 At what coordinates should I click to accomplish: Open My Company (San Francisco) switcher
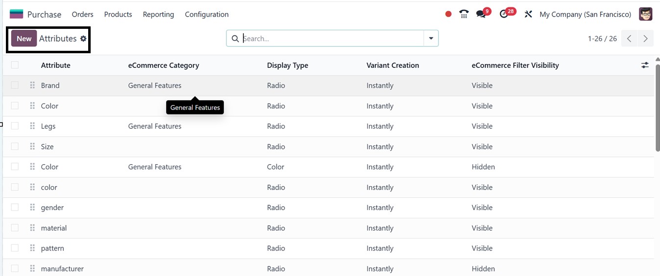[x=585, y=14]
